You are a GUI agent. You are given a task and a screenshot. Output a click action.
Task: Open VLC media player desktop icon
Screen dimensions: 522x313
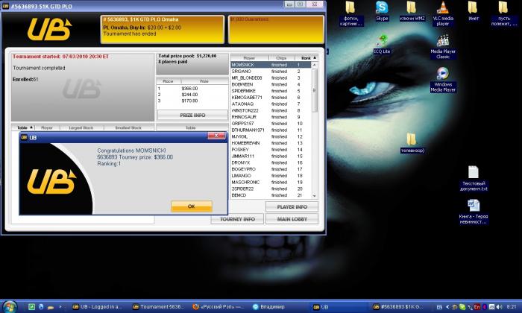click(x=443, y=13)
